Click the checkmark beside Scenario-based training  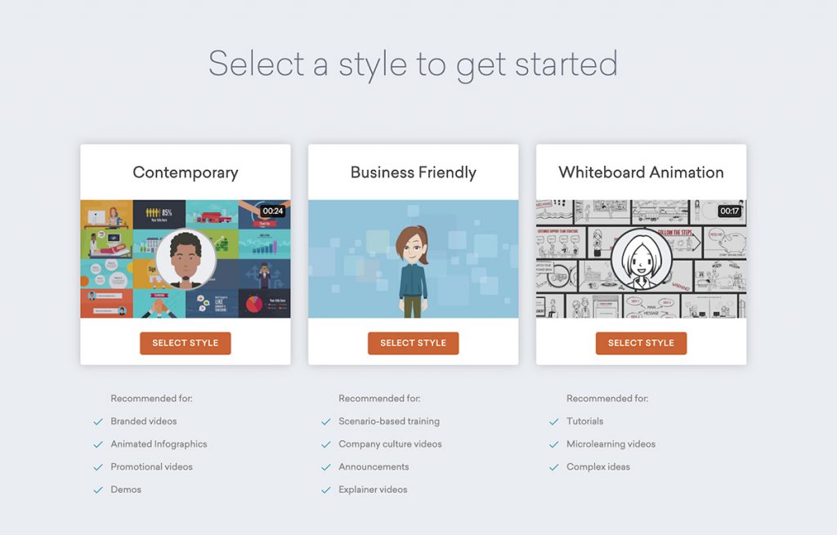pos(326,421)
